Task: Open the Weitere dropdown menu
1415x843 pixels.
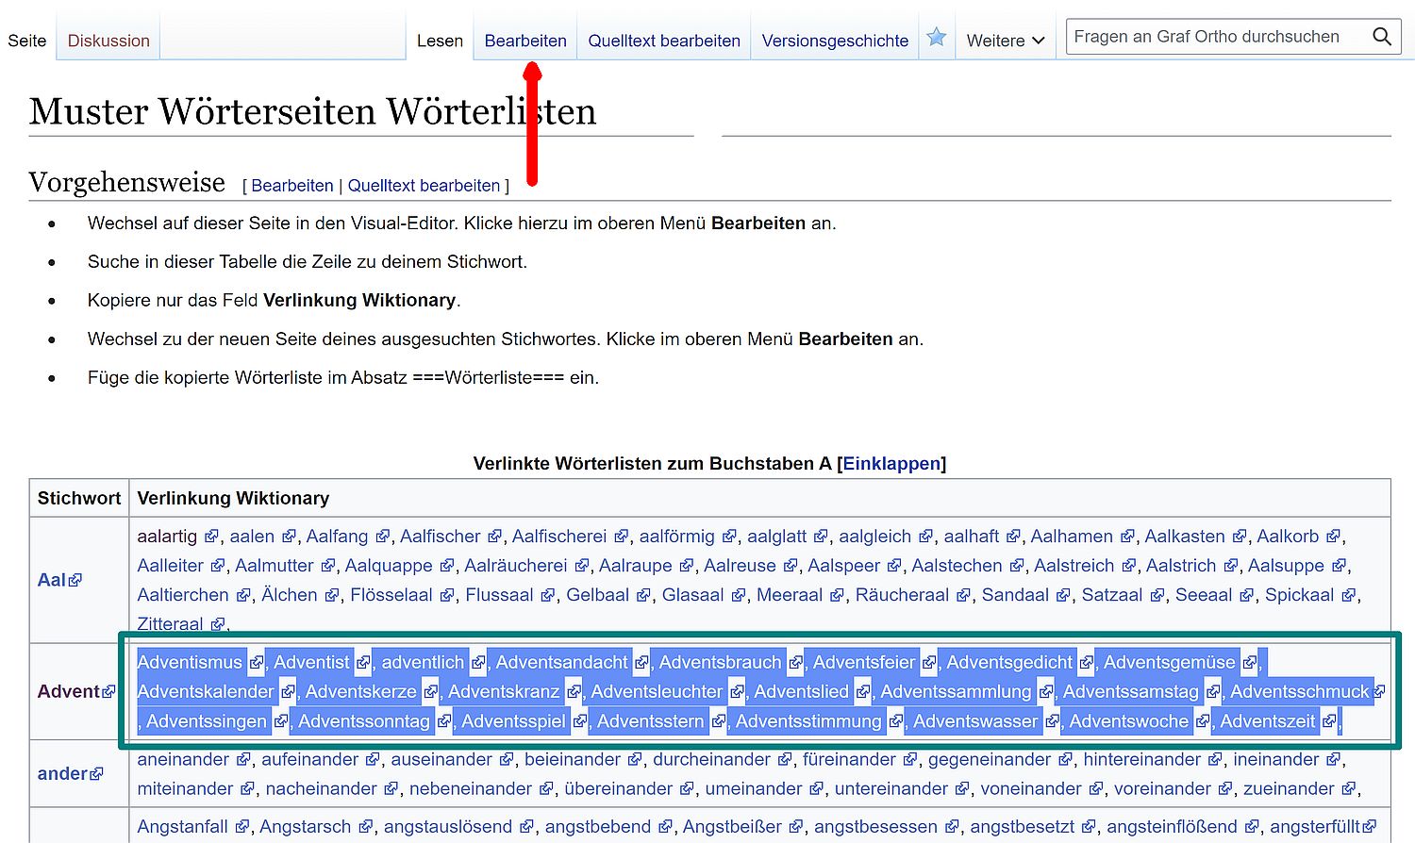Action: pyautogui.click(x=1005, y=41)
